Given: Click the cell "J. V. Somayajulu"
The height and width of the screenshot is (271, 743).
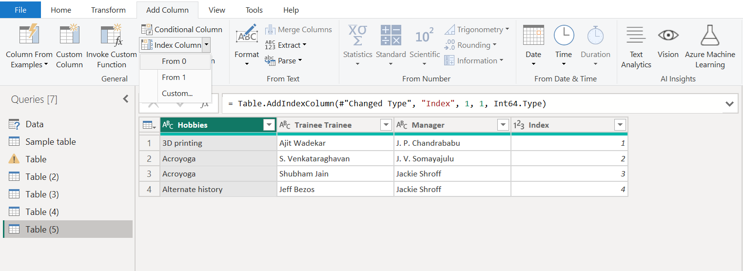Looking at the screenshot, I should point(452,159).
